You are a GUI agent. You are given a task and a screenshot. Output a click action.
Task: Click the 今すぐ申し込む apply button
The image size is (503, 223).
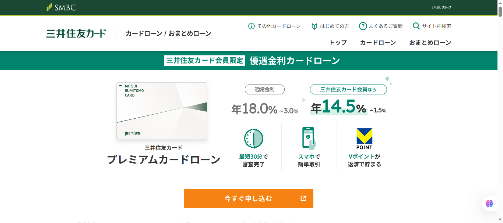coord(248,198)
